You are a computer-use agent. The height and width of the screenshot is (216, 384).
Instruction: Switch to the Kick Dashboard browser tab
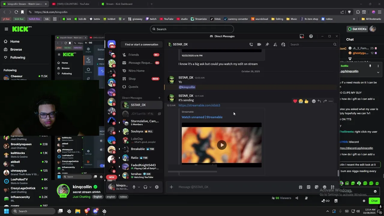(122, 4)
